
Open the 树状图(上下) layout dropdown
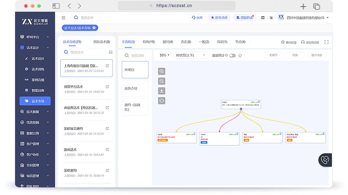coord(190,55)
